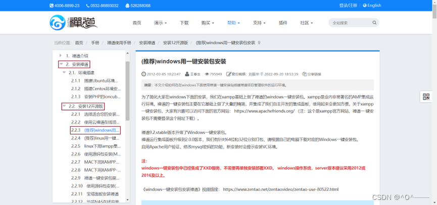Click the sidebar tree scrollbar thumb

128,91
